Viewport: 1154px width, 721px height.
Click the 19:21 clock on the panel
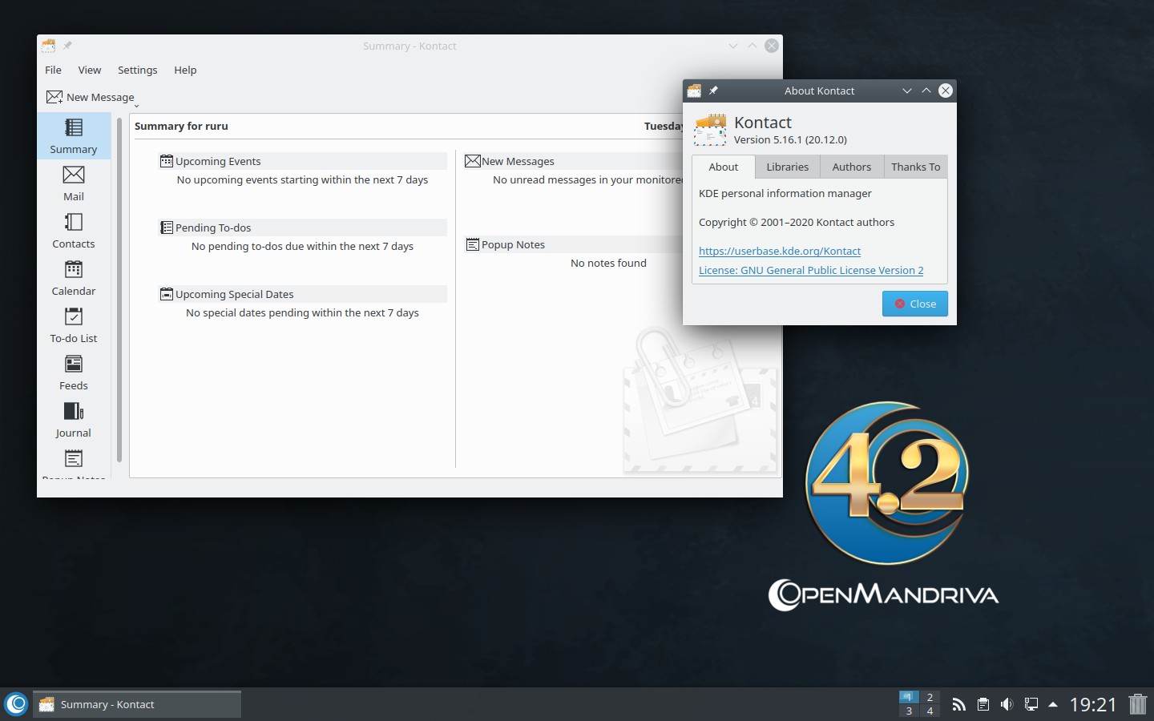[x=1093, y=704]
